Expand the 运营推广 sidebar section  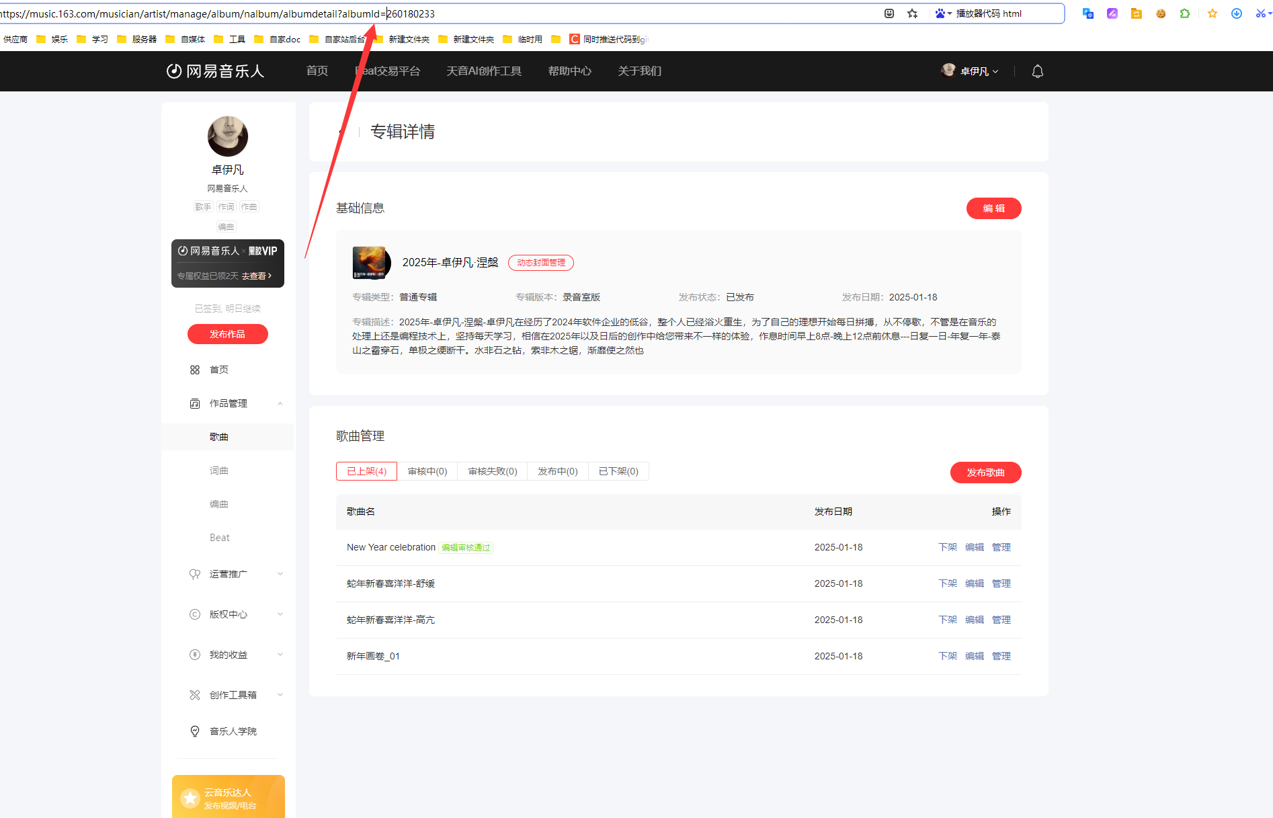coord(280,574)
